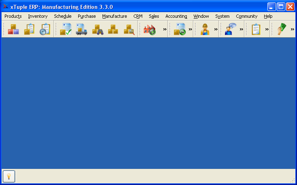Viewport: 297px width, 185px height.
Task: Open the Sales menu
Action: 154,17
